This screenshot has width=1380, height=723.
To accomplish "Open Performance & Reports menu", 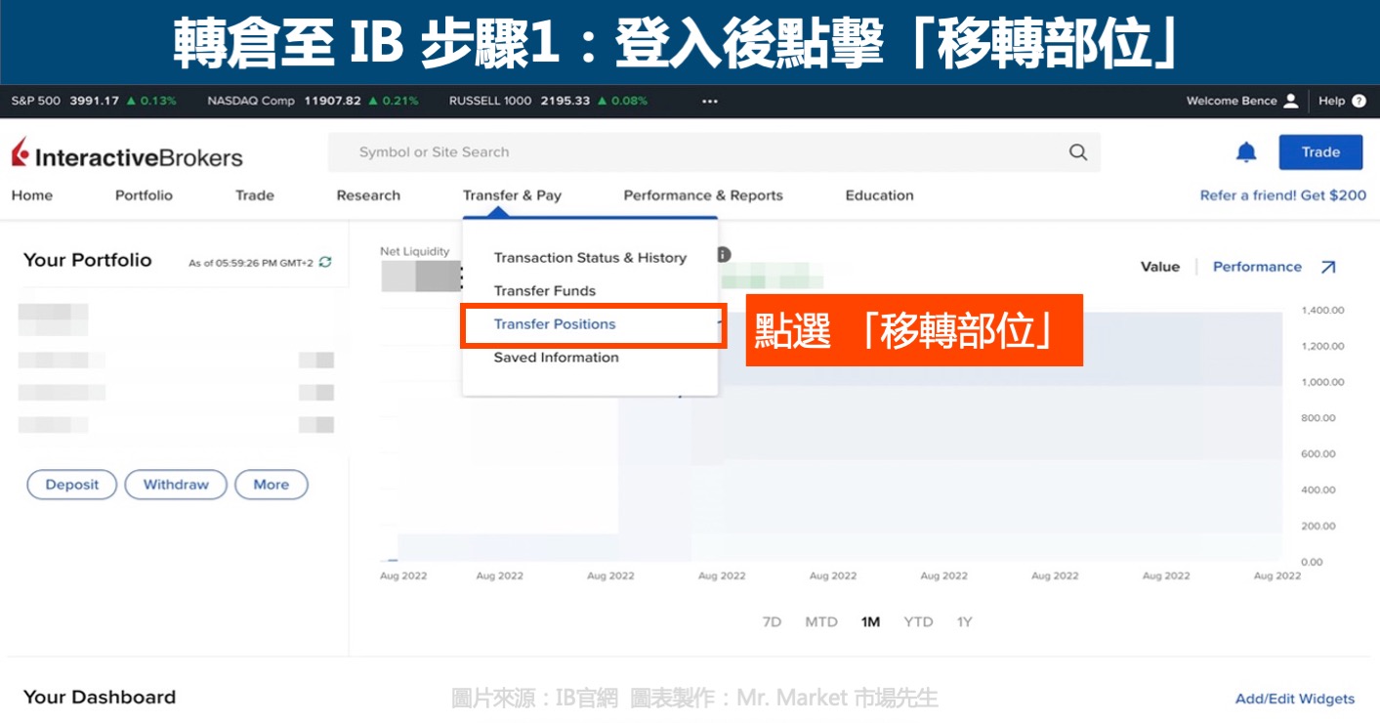I will coord(703,195).
